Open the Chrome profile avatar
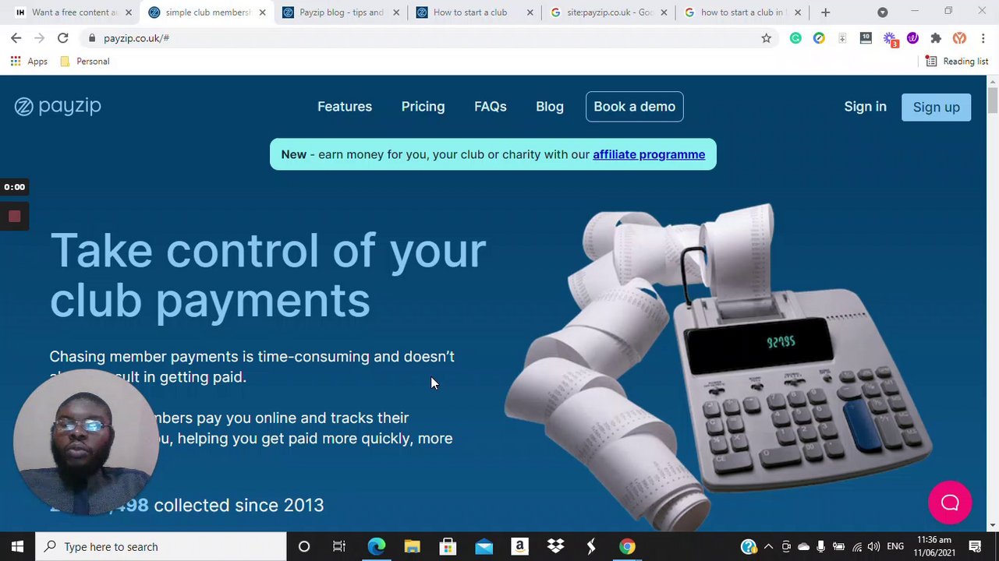Image resolution: width=999 pixels, height=561 pixels. [959, 38]
